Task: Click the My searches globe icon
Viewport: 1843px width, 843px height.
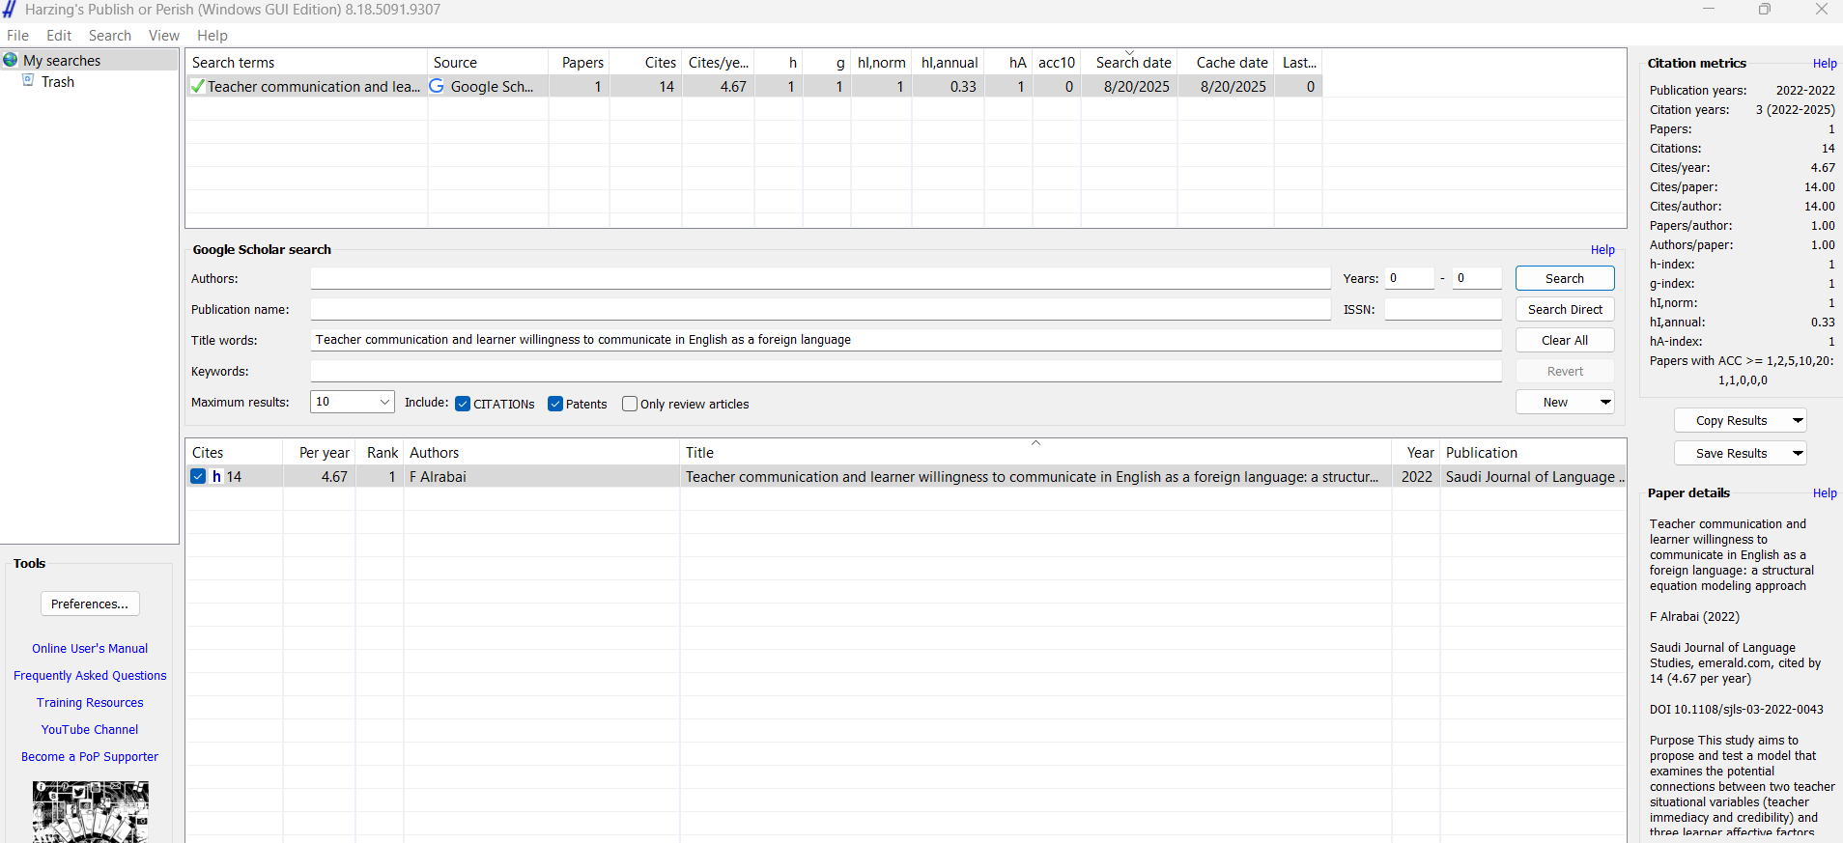Action: coord(11,60)
